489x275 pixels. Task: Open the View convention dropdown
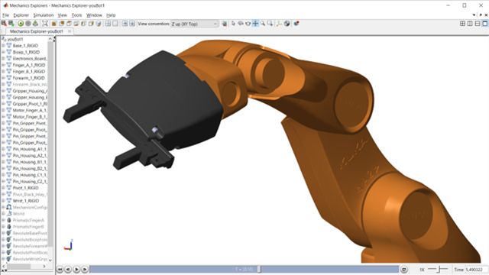[x=194, y=24]
